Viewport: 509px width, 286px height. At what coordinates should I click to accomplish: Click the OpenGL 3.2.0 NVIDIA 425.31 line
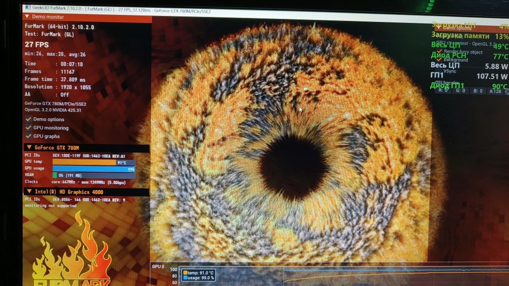click(x=53, y=110)
